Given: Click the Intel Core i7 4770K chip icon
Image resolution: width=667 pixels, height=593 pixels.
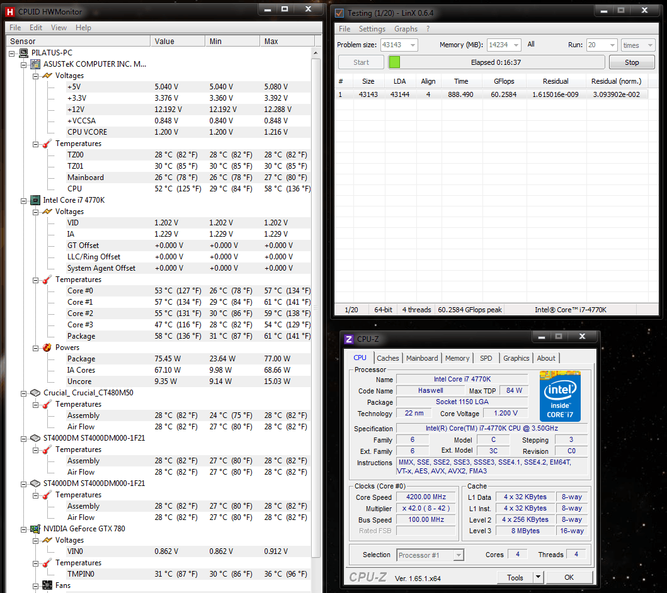Looking at the screenshot, I should [36, 200].
